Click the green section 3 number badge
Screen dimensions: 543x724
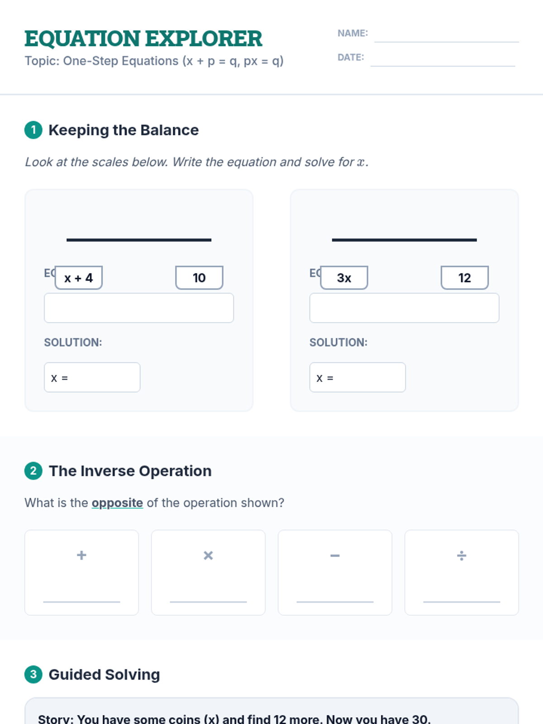click(x=33, y=674)
